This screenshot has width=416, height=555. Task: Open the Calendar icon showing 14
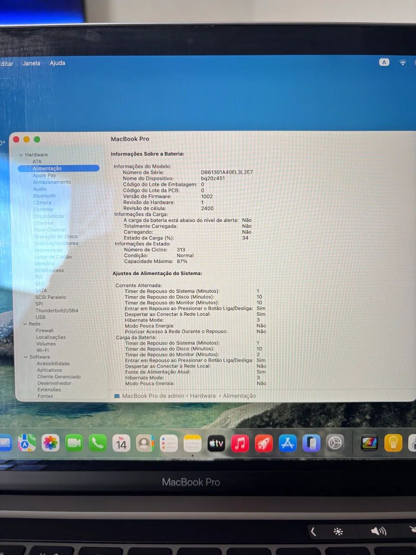(x=121, y=443)
